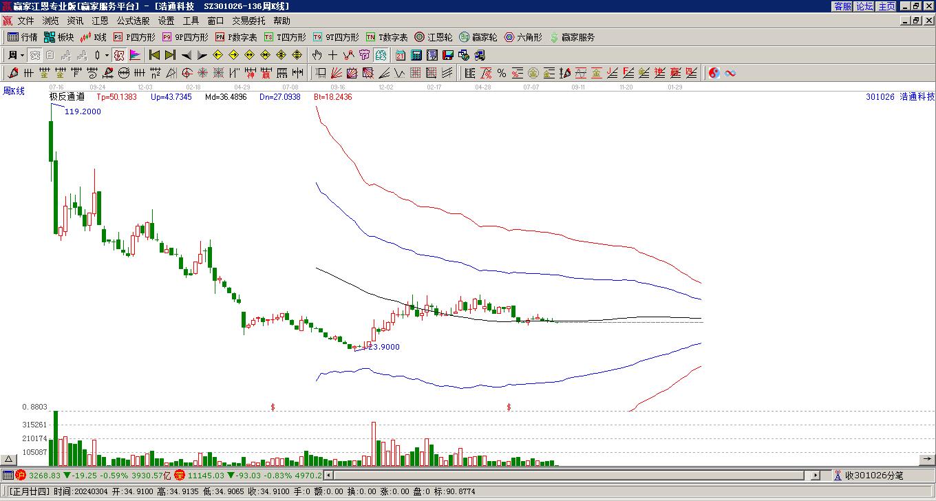The image size is (936, 501).
Task: Open the calculator icon
Action: click(x=416, y=55)
